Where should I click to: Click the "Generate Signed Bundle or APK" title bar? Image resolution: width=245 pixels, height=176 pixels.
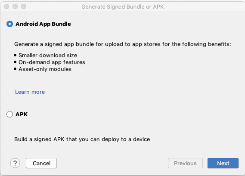pos(122,7)
